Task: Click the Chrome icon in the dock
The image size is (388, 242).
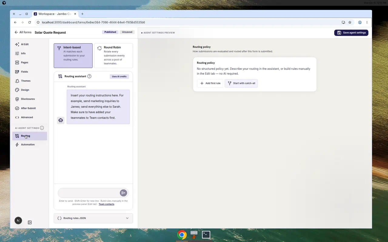Action: pyautogui.click(x=182, y=234)
